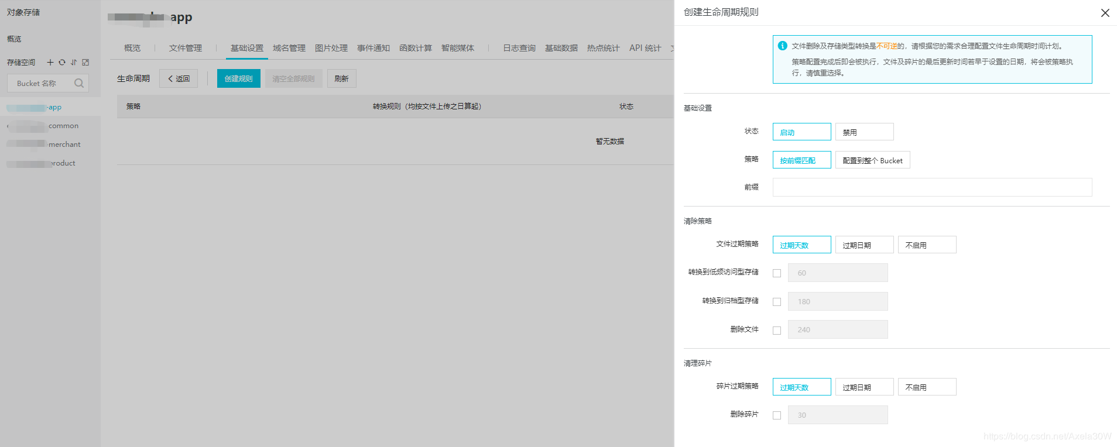This screenshot has width=1117, height=447.
Task: Open the 日志查询 tab
Action: [519, 48]
